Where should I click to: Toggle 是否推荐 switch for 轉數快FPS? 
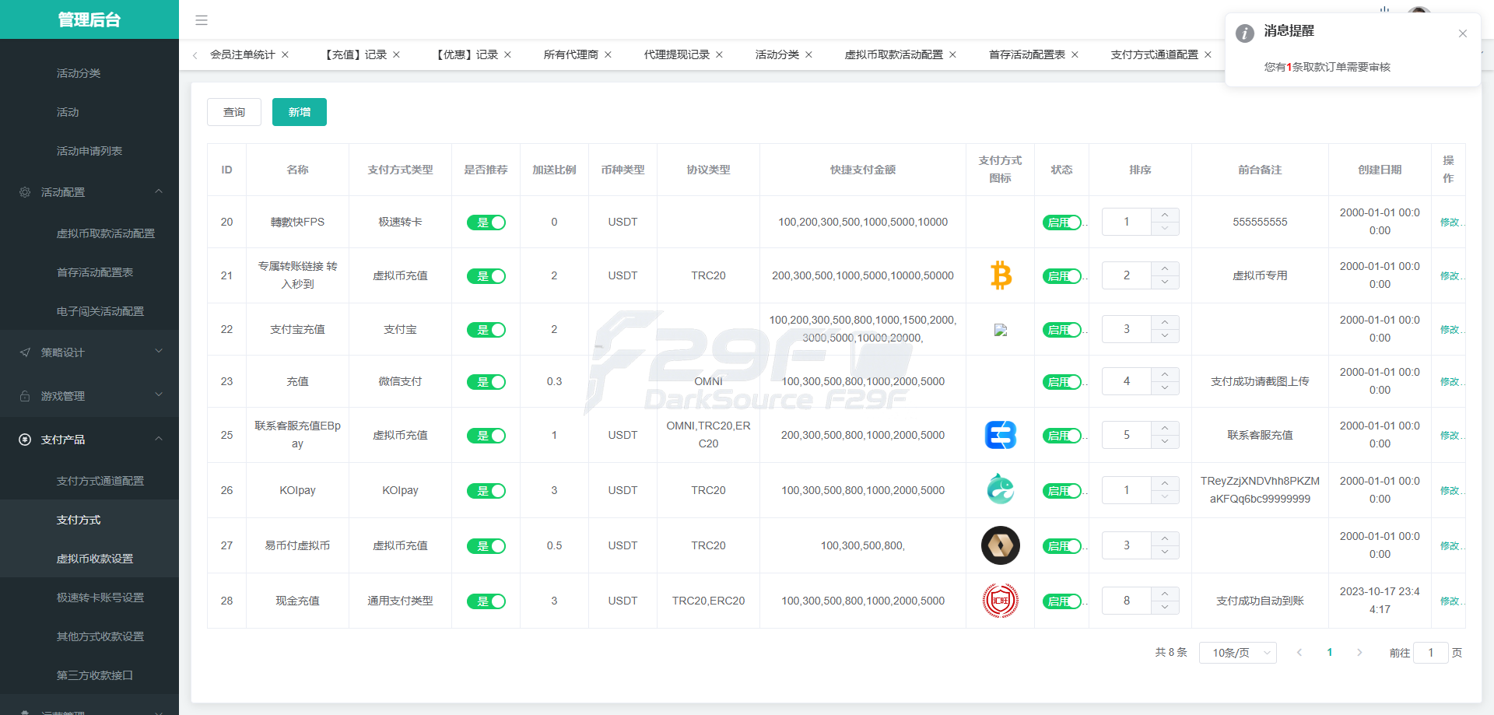(x=486, y=223)
